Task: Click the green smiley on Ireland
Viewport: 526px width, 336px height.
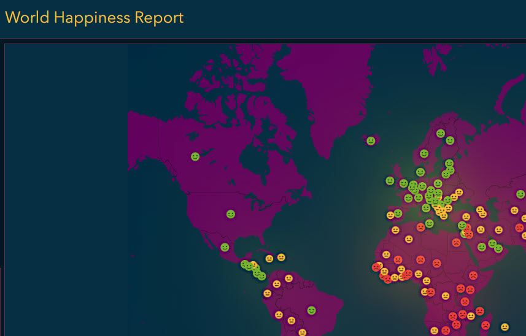Action: pyautogui.click(x=390, y=181)
